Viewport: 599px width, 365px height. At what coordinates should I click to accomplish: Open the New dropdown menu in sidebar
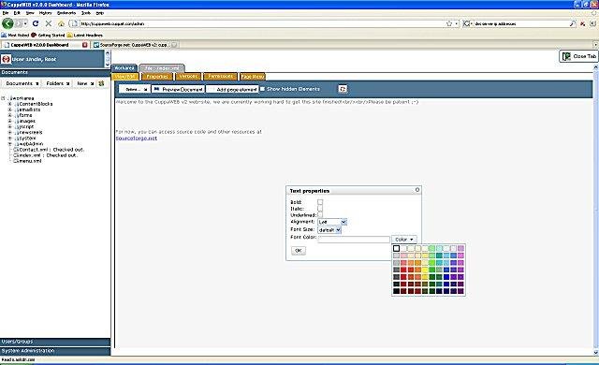tap(85, 83)
